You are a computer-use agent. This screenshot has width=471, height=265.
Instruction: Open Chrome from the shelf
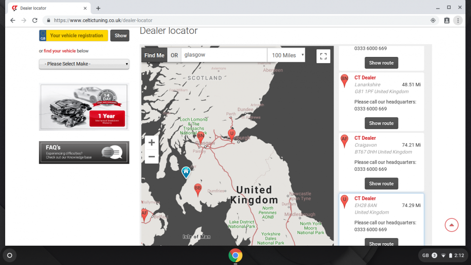(x=235, y=256)
